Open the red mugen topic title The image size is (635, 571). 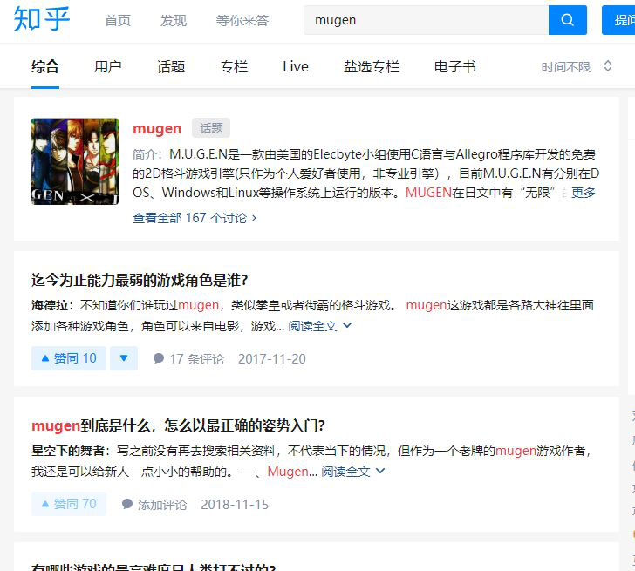click(x=157, y=128)
